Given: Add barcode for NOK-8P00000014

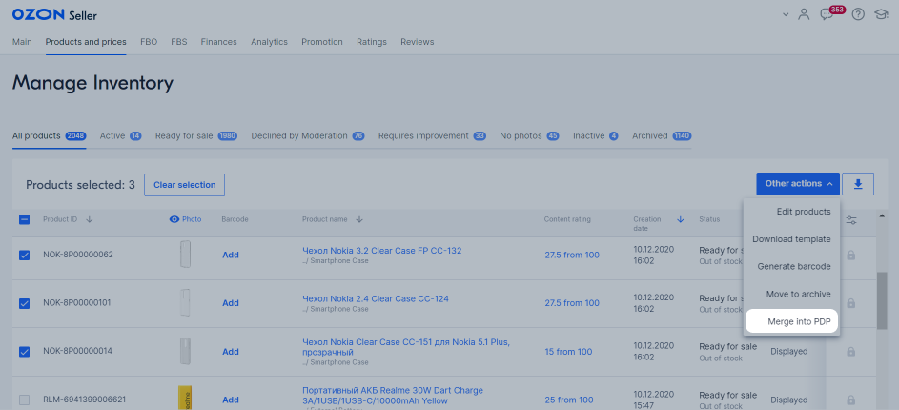Looking at the screenshot, I should [231, 352].
